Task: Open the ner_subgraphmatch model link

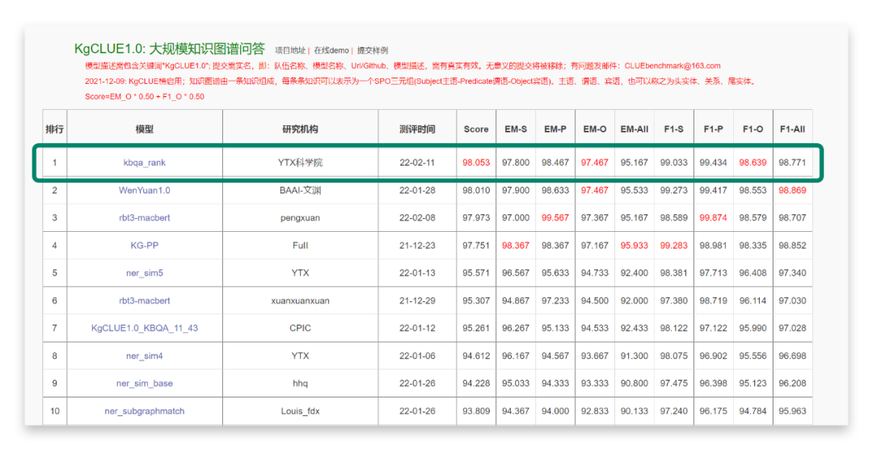Action: point(145,411)
